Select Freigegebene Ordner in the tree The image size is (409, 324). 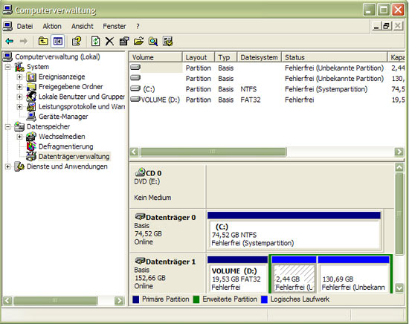tap(71, 86)
